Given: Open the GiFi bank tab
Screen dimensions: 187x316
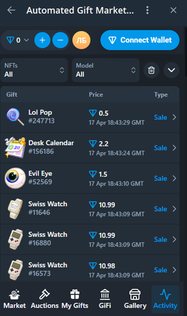Looking at the screenshot, I should point(105,299).
